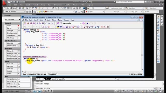Click the search button beside keyword field
166x93 pixels.
[145, 2]
